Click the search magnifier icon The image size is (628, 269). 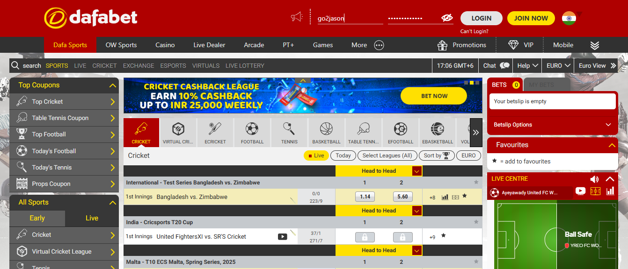click(15, 65)
